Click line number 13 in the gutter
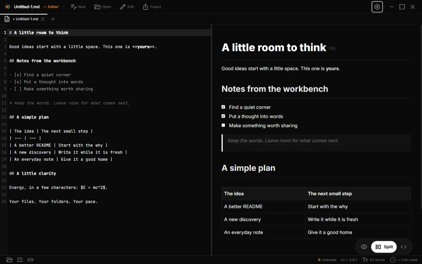 [4, 117]
